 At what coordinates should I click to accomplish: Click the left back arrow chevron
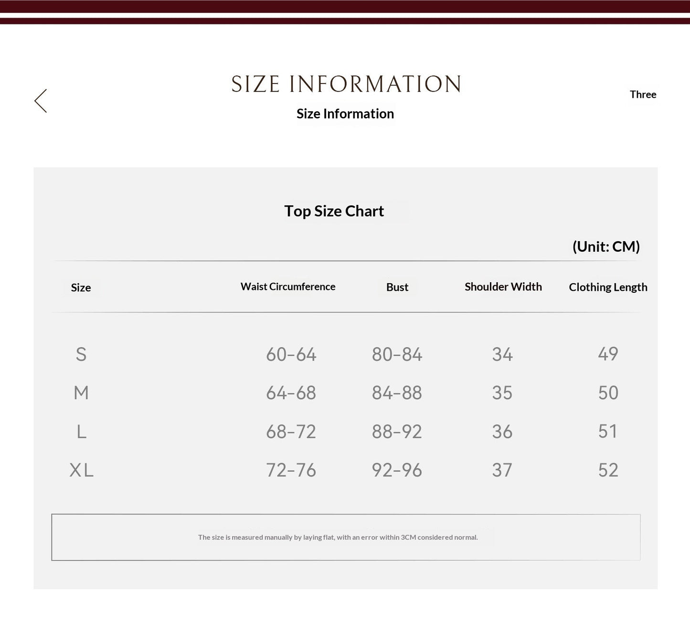[41, 101]
